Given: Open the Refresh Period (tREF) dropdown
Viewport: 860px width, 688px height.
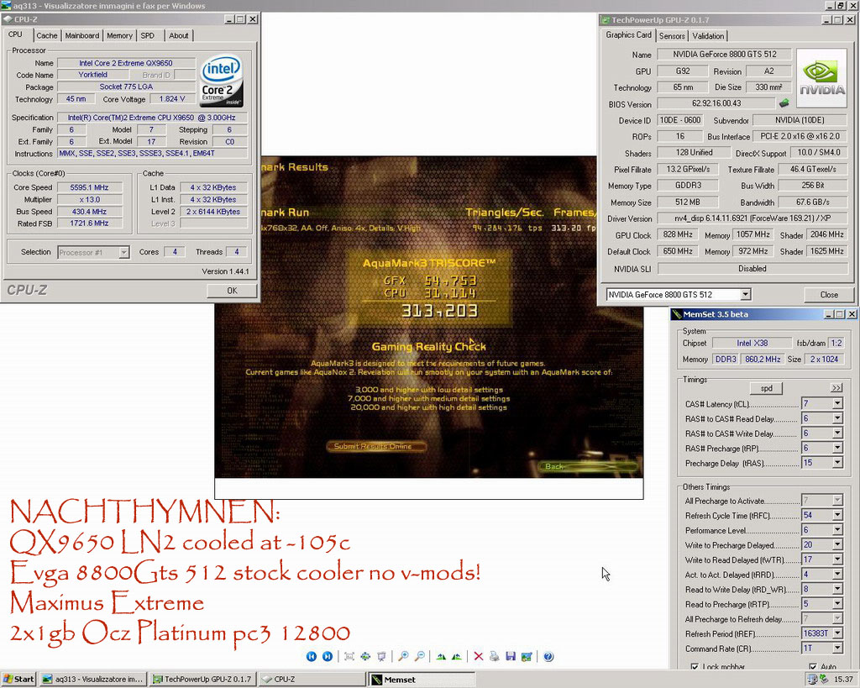Looking at the screenshot, I should [x=837, y=633].
